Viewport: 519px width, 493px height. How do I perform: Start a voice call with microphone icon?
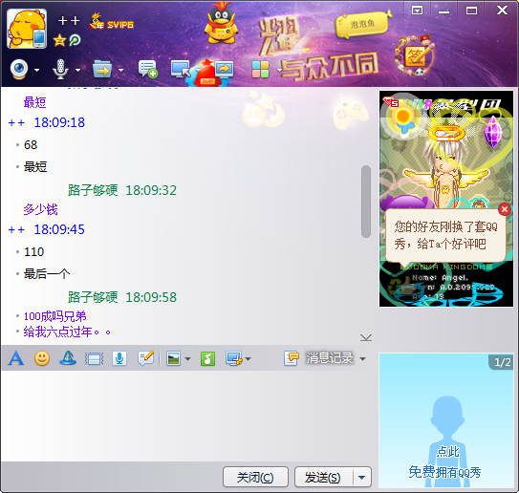60,69
